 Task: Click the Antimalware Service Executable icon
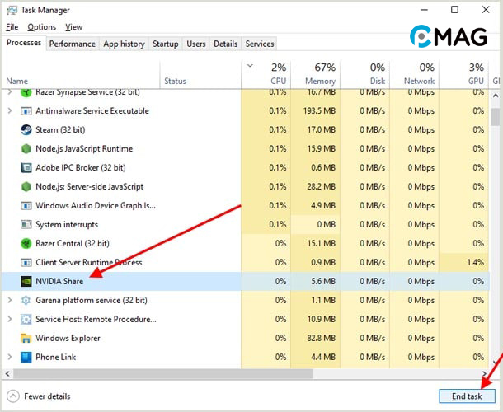26,111
